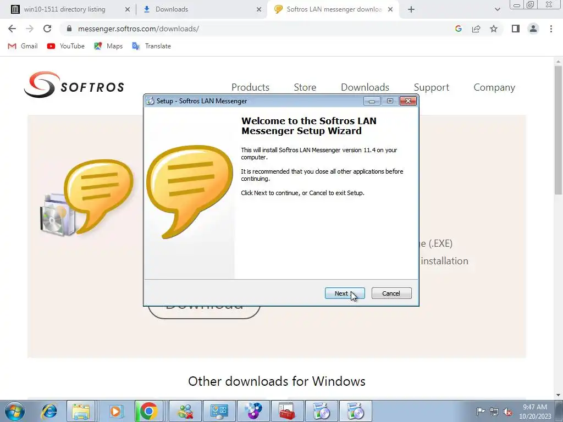Cancel the Softros LAN Messenger setup

coord(391,293)
